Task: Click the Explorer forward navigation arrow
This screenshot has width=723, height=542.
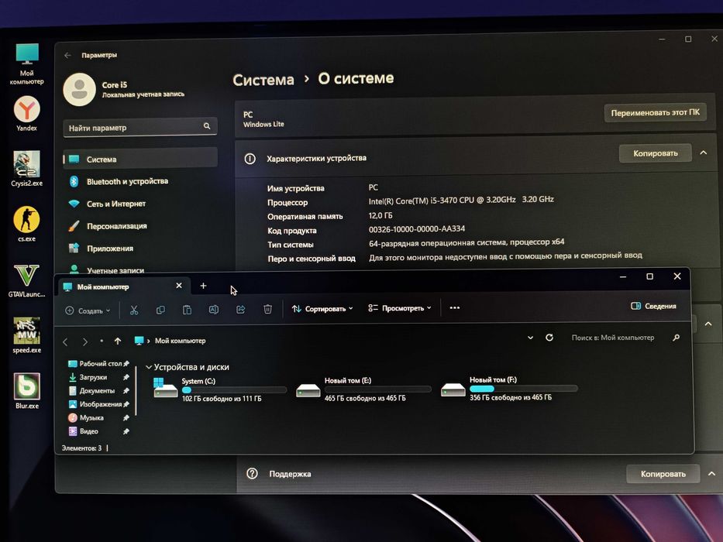Action: click(x=84, y=341)
